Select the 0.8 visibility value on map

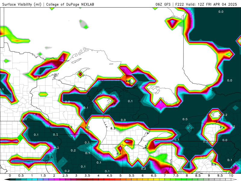click(x=191, y=129)
